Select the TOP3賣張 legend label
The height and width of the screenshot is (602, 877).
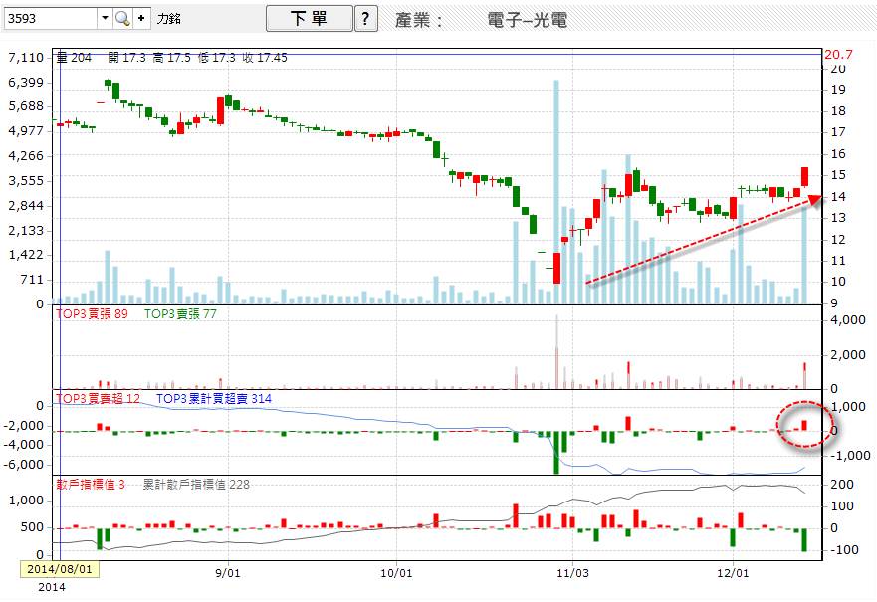pyautogui.click(x=180, y=313)
